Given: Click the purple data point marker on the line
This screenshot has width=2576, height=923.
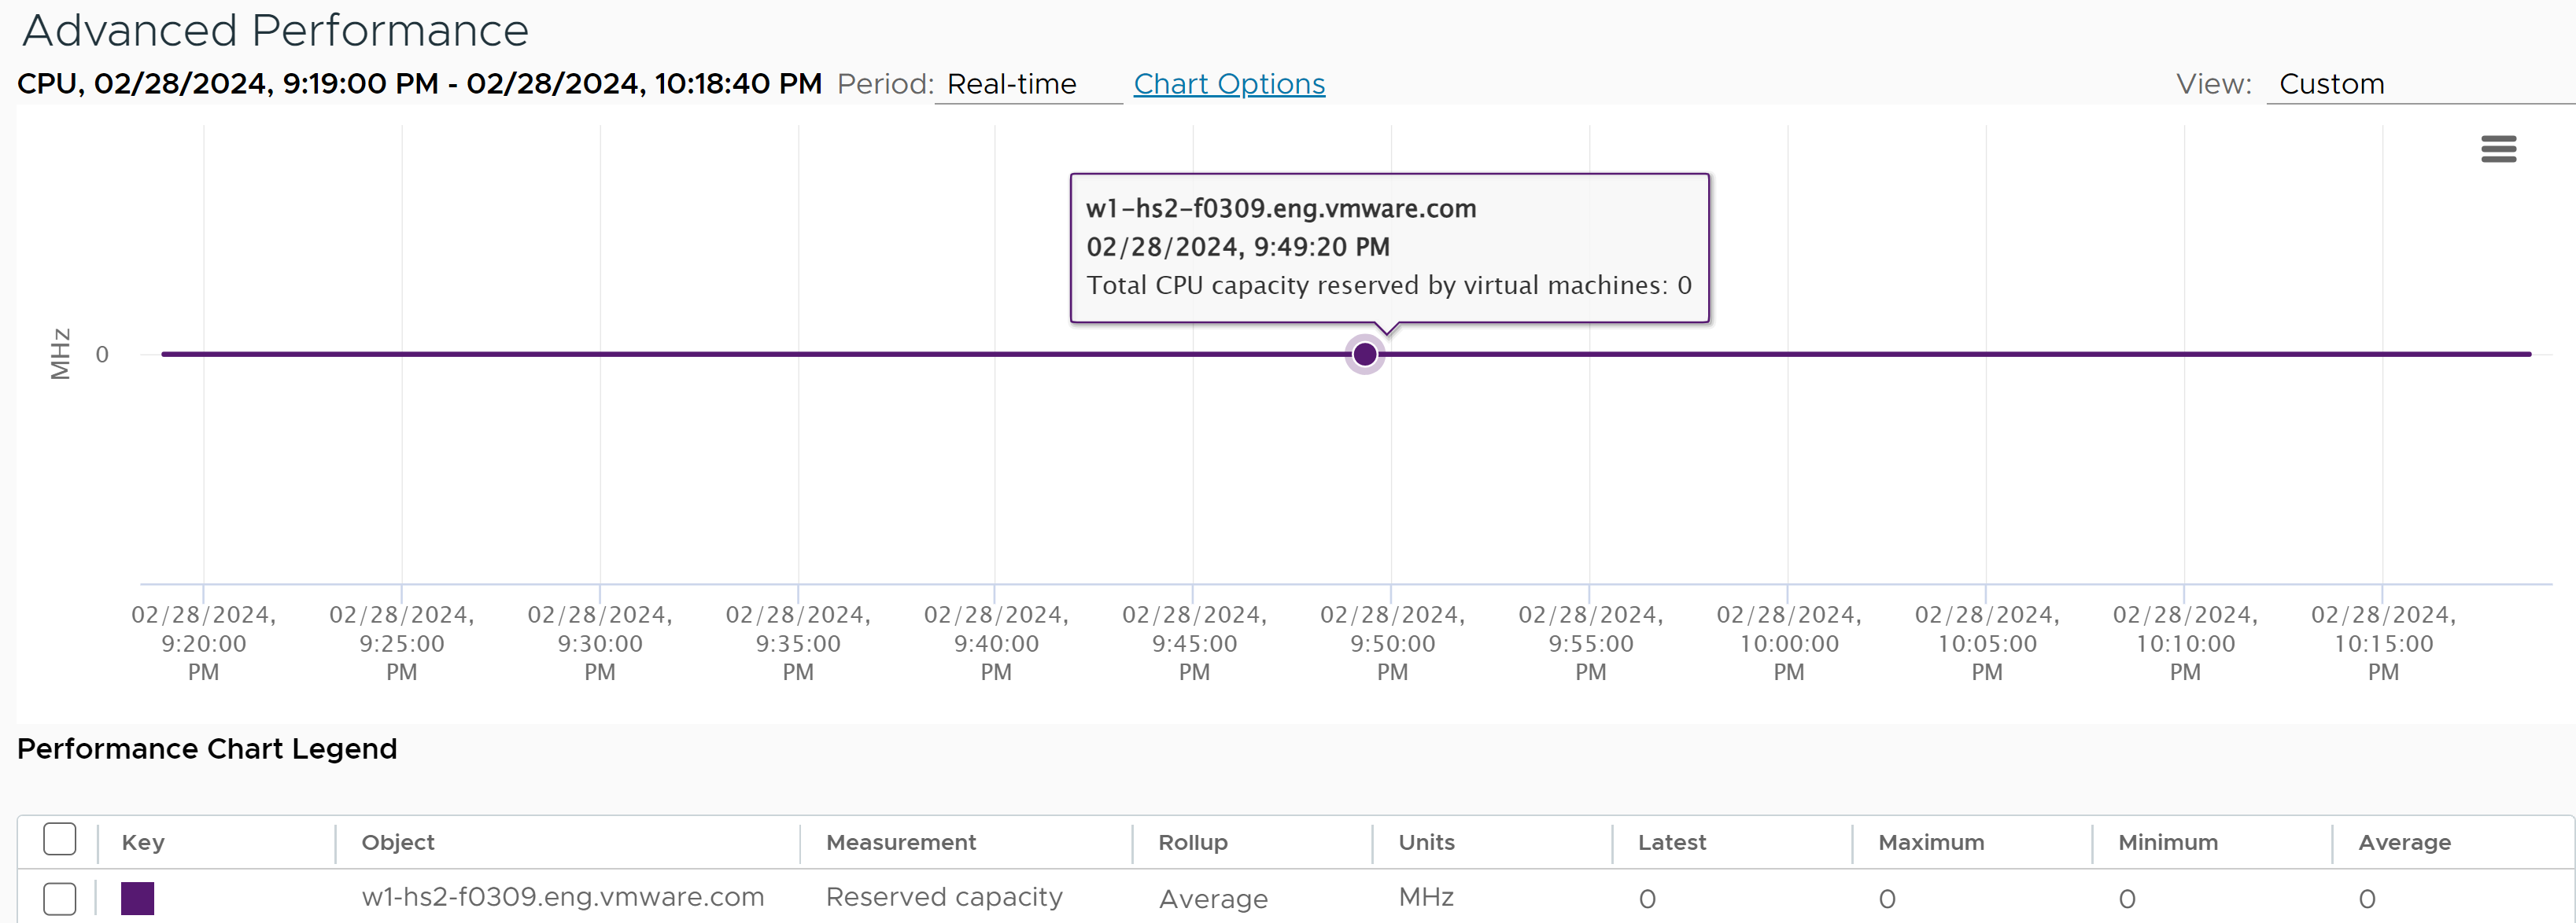Looking at the screenshot, I should coord(1365,355).
